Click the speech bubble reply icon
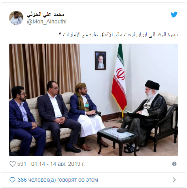 click(13, 180)
